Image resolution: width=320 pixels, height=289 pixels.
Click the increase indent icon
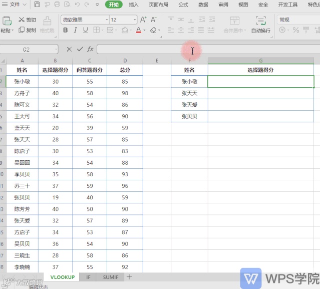[x=212, y=20]
